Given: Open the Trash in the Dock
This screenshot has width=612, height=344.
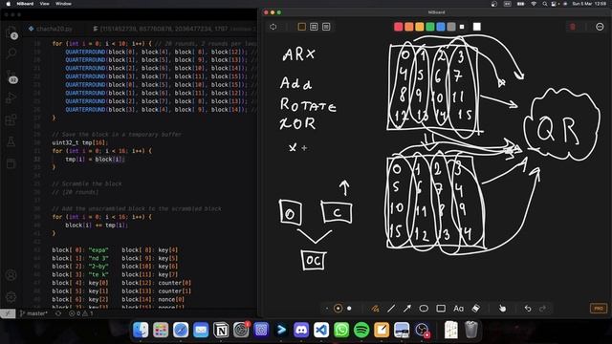Looking at the screenshot, I should 471,330.
